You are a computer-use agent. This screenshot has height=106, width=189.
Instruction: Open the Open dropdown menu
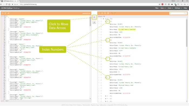(163, 8)
